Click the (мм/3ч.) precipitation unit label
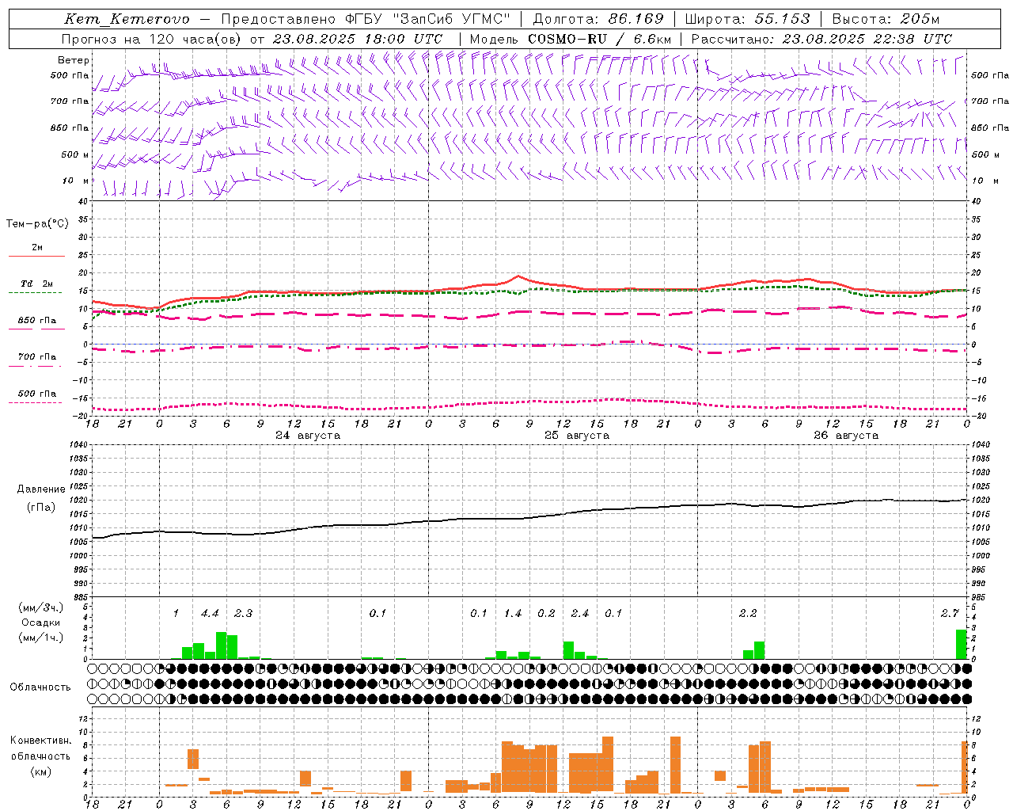Image resolution: width=1013 pixels, height=811 pixels. (x=41, y=607)
